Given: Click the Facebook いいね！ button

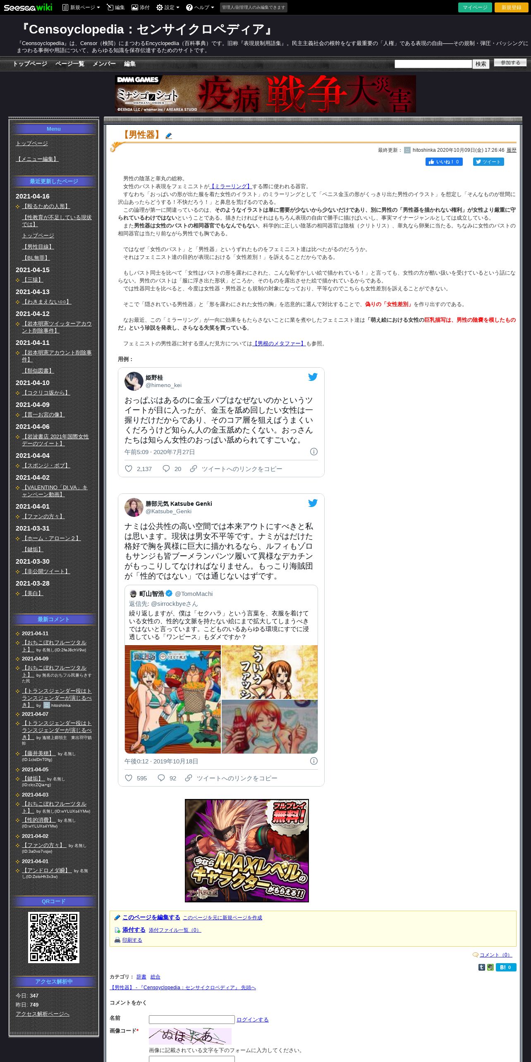Looking at the screenshot, I should [444, 162].
